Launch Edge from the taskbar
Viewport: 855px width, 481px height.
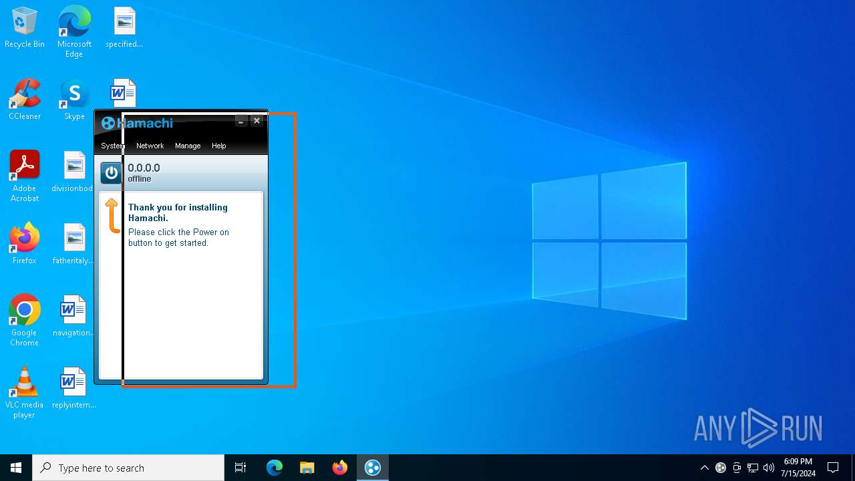tap(275, 468)
